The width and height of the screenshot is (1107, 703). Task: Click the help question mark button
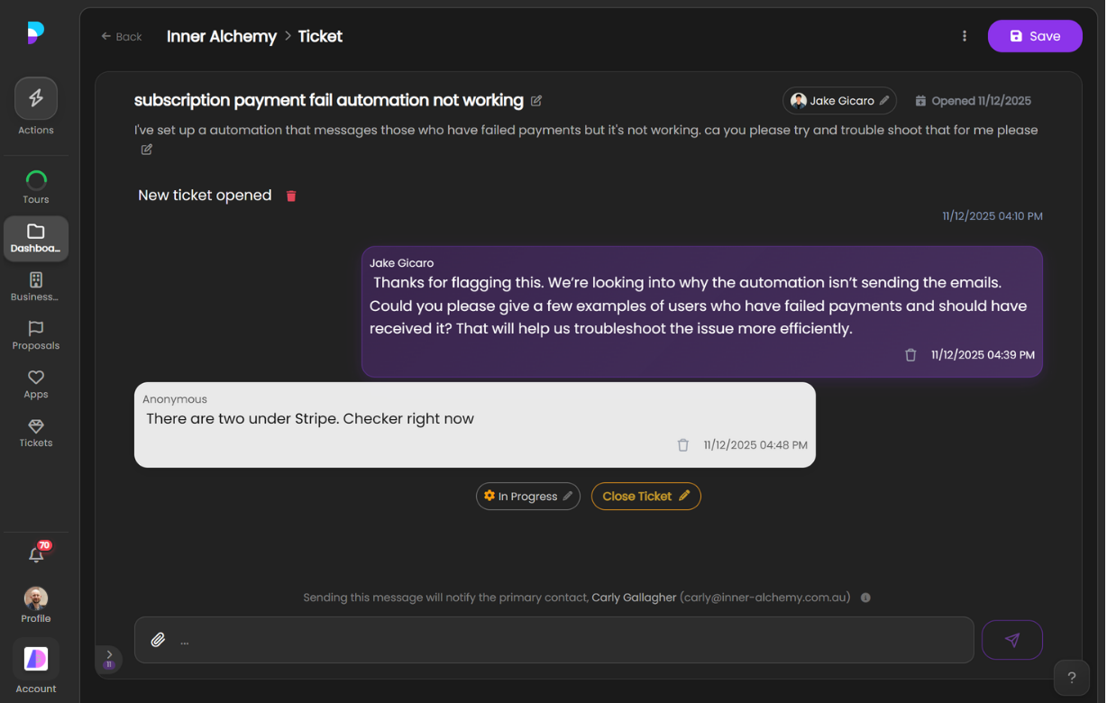tap(1071, 677)
